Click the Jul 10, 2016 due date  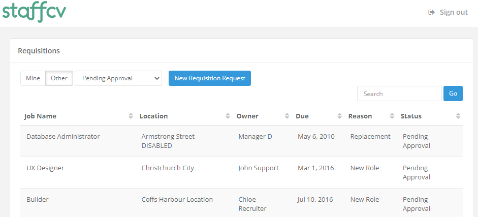point(315,200)
